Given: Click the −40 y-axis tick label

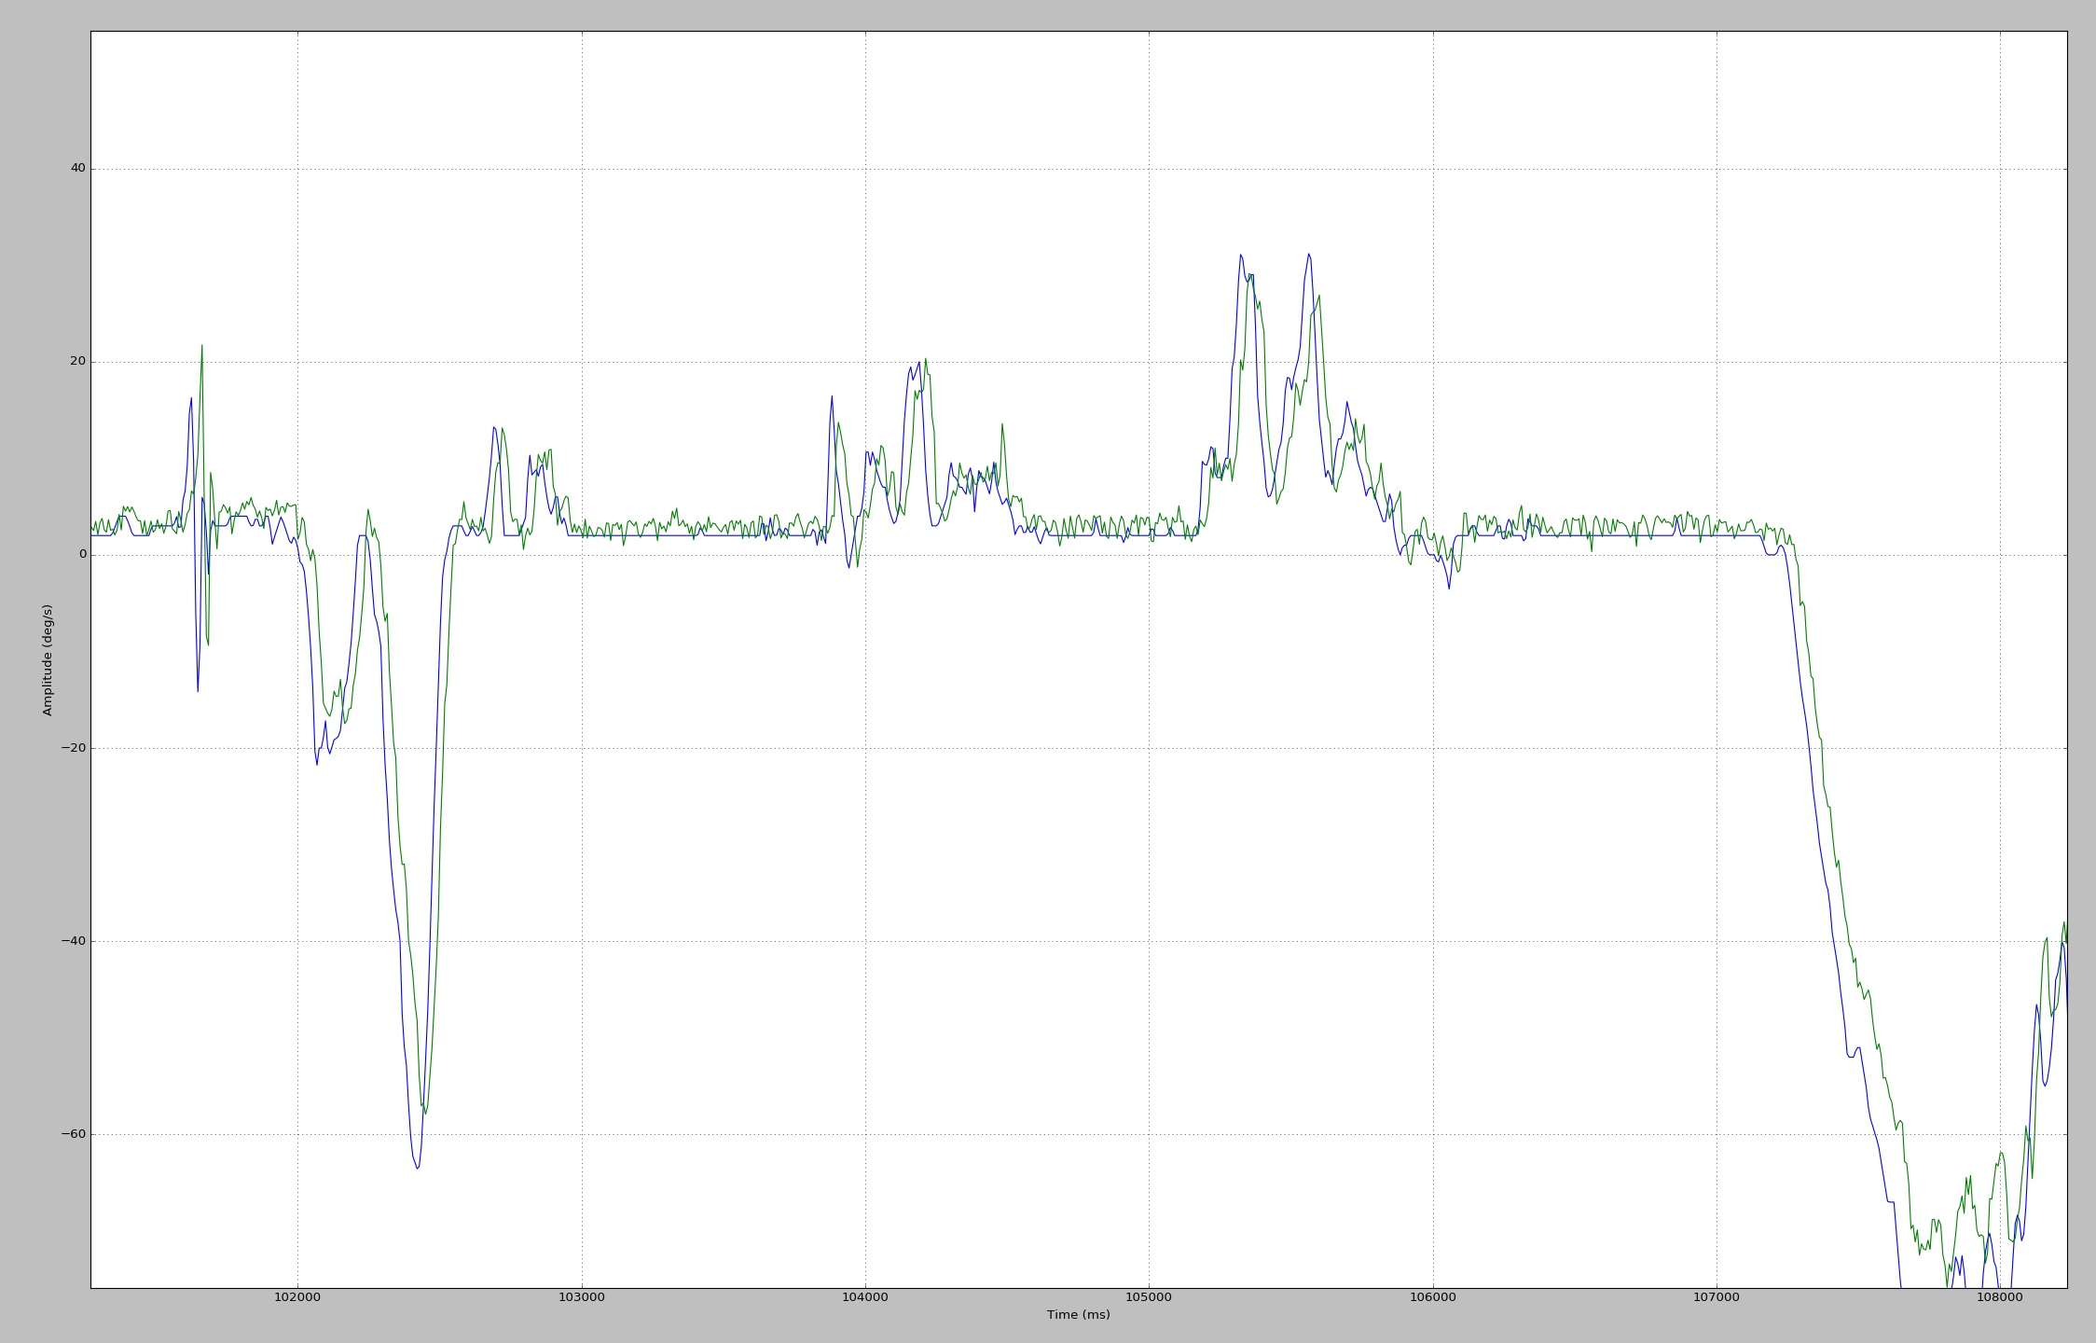Looking at the screenshot, I should click(73, 940).
